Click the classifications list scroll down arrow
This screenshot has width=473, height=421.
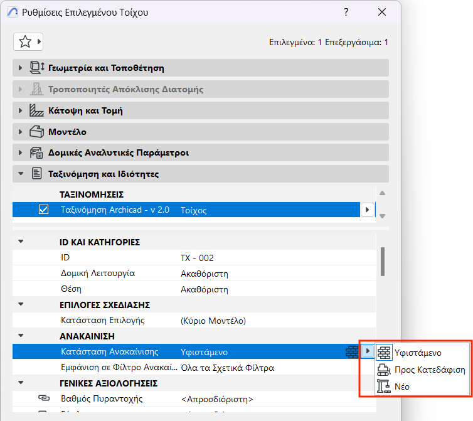tap(382, 216)
